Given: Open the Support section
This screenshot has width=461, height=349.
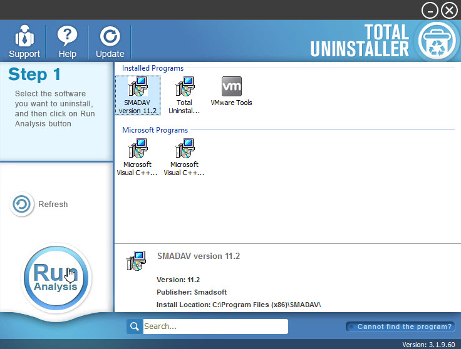Looking at the screenshot, I should 24,41.
